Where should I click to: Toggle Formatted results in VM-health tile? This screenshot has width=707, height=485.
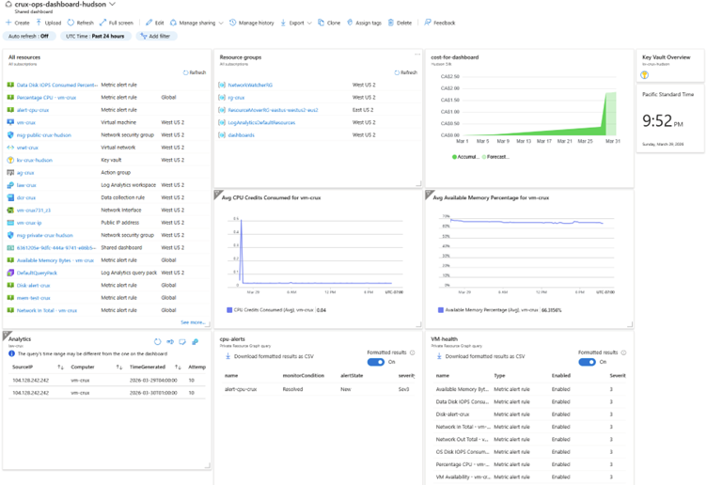(587, 361)
